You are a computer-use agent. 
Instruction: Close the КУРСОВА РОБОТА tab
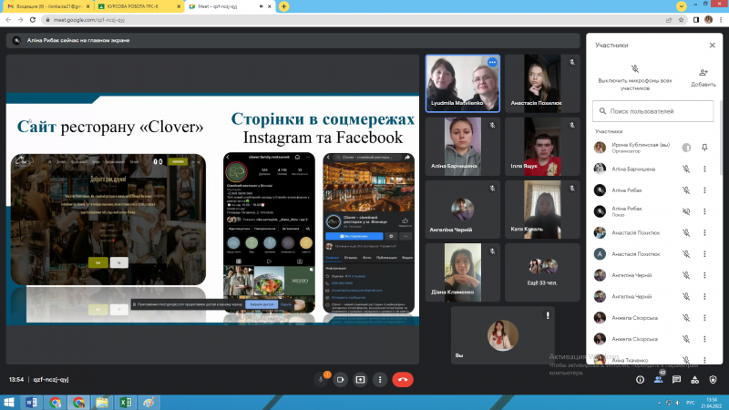[x=178, y=6]
